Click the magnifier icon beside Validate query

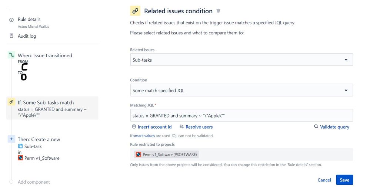tap(316, 126)
